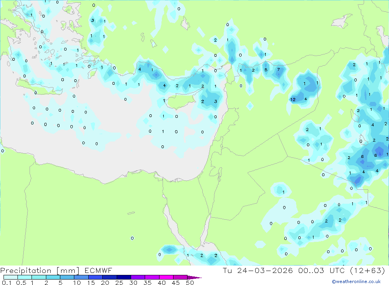The image size is (389, 285).
Task: Select the 5–10 mm legend color swatch
Action: 67,277
